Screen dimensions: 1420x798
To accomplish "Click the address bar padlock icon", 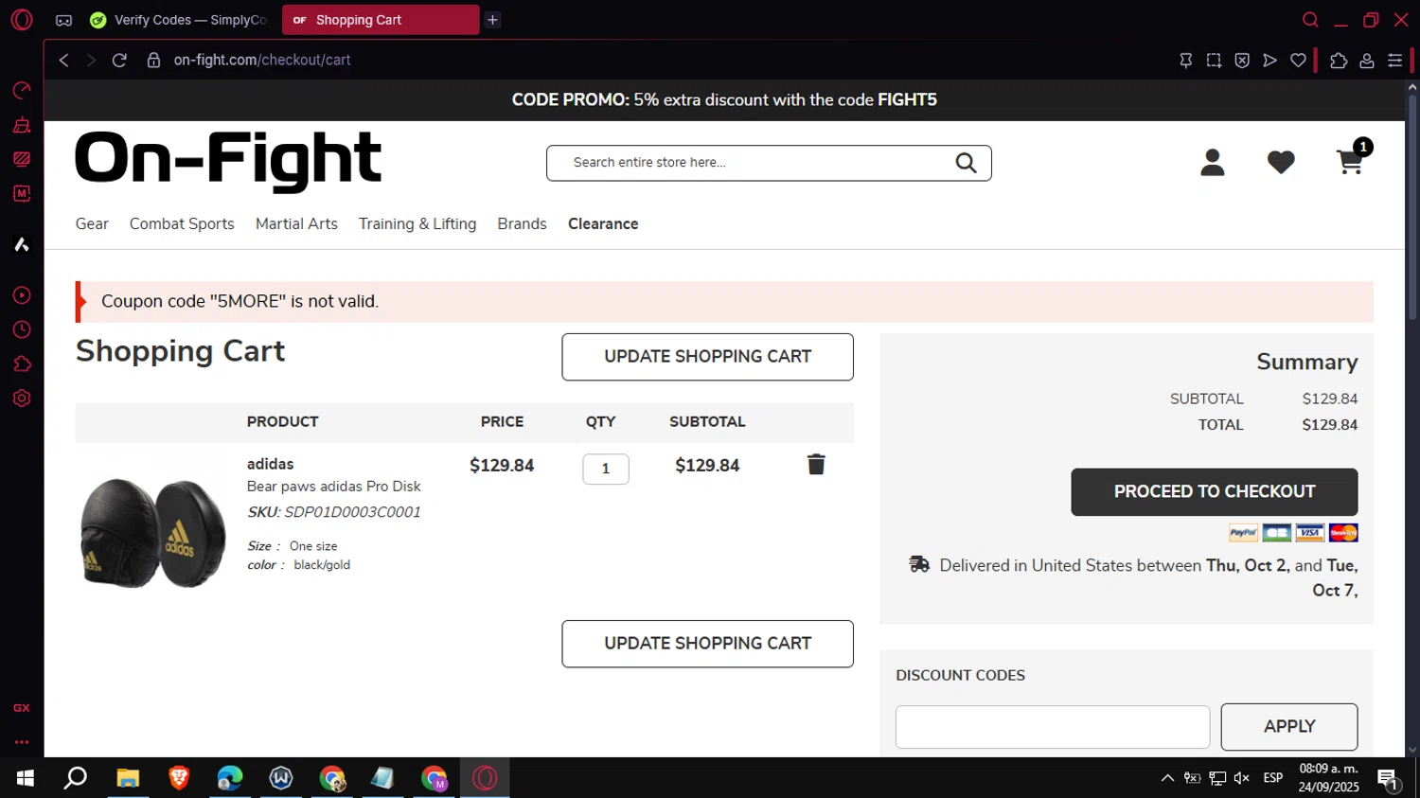I will click(153, 60).
